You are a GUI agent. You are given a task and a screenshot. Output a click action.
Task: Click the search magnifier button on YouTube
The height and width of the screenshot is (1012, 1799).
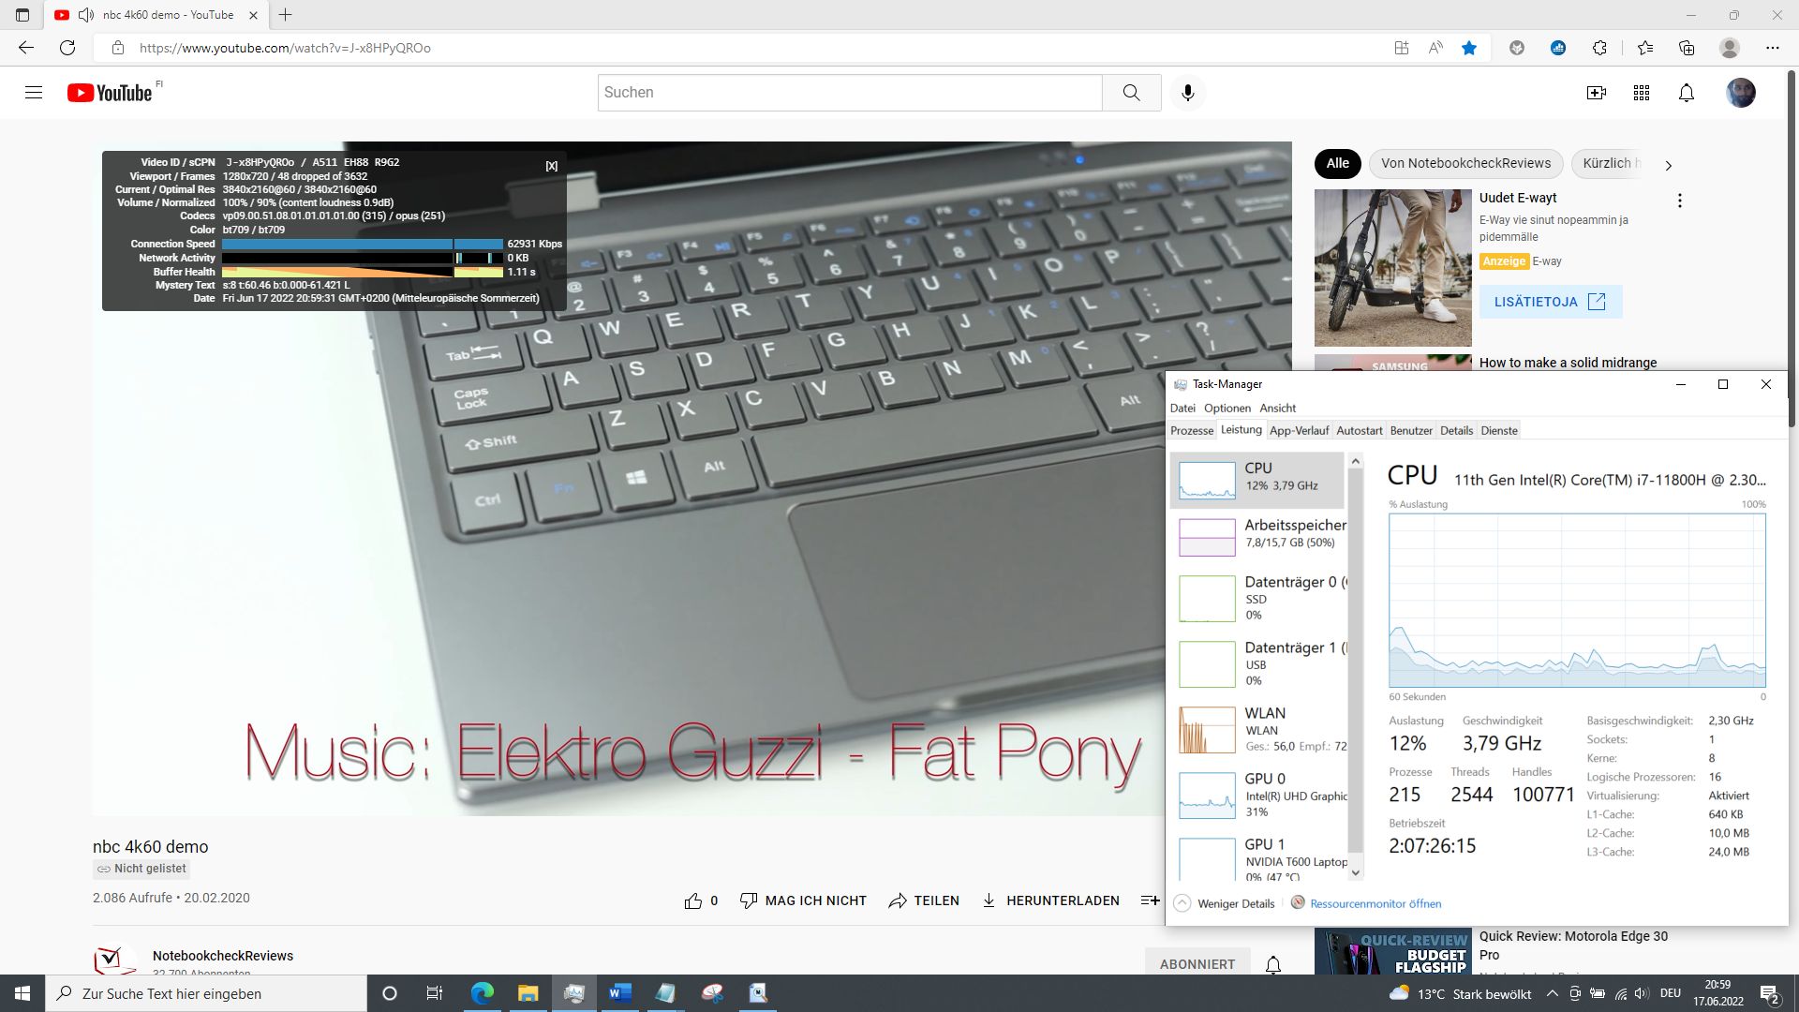(x=1132, y=93)
